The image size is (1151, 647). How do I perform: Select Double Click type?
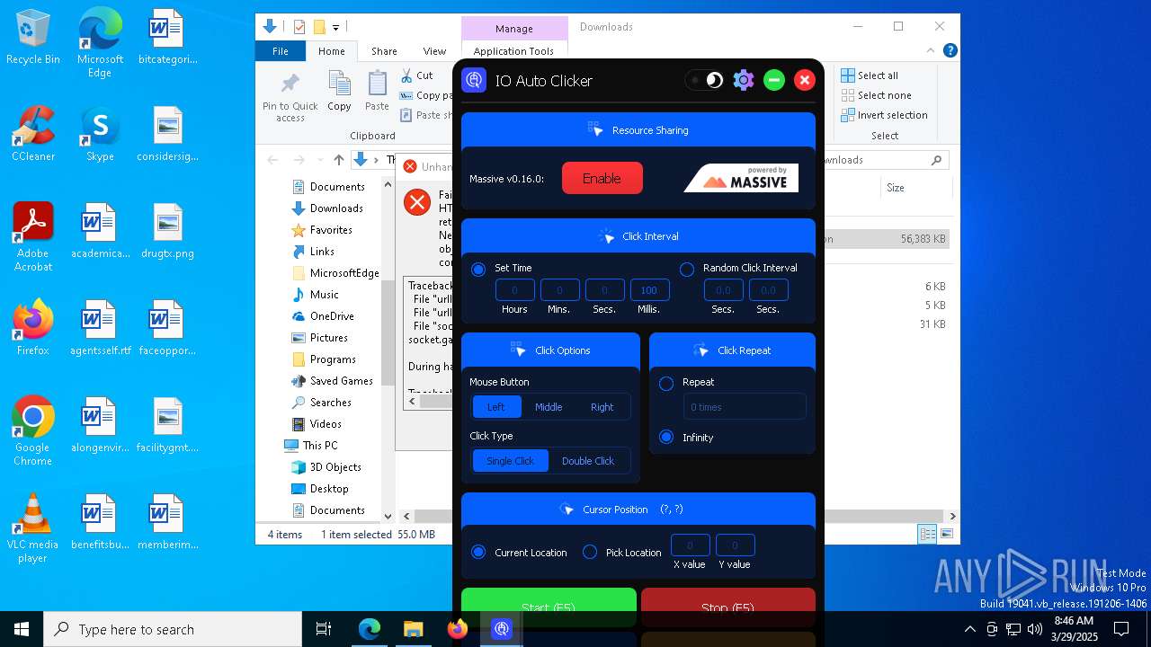click(588, 461)
